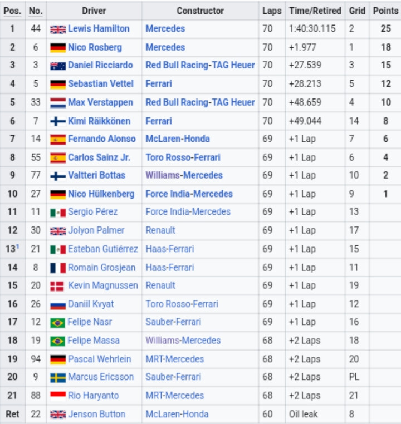Open Jenson Button driver link
401x424 pixels.
(97, 414)
